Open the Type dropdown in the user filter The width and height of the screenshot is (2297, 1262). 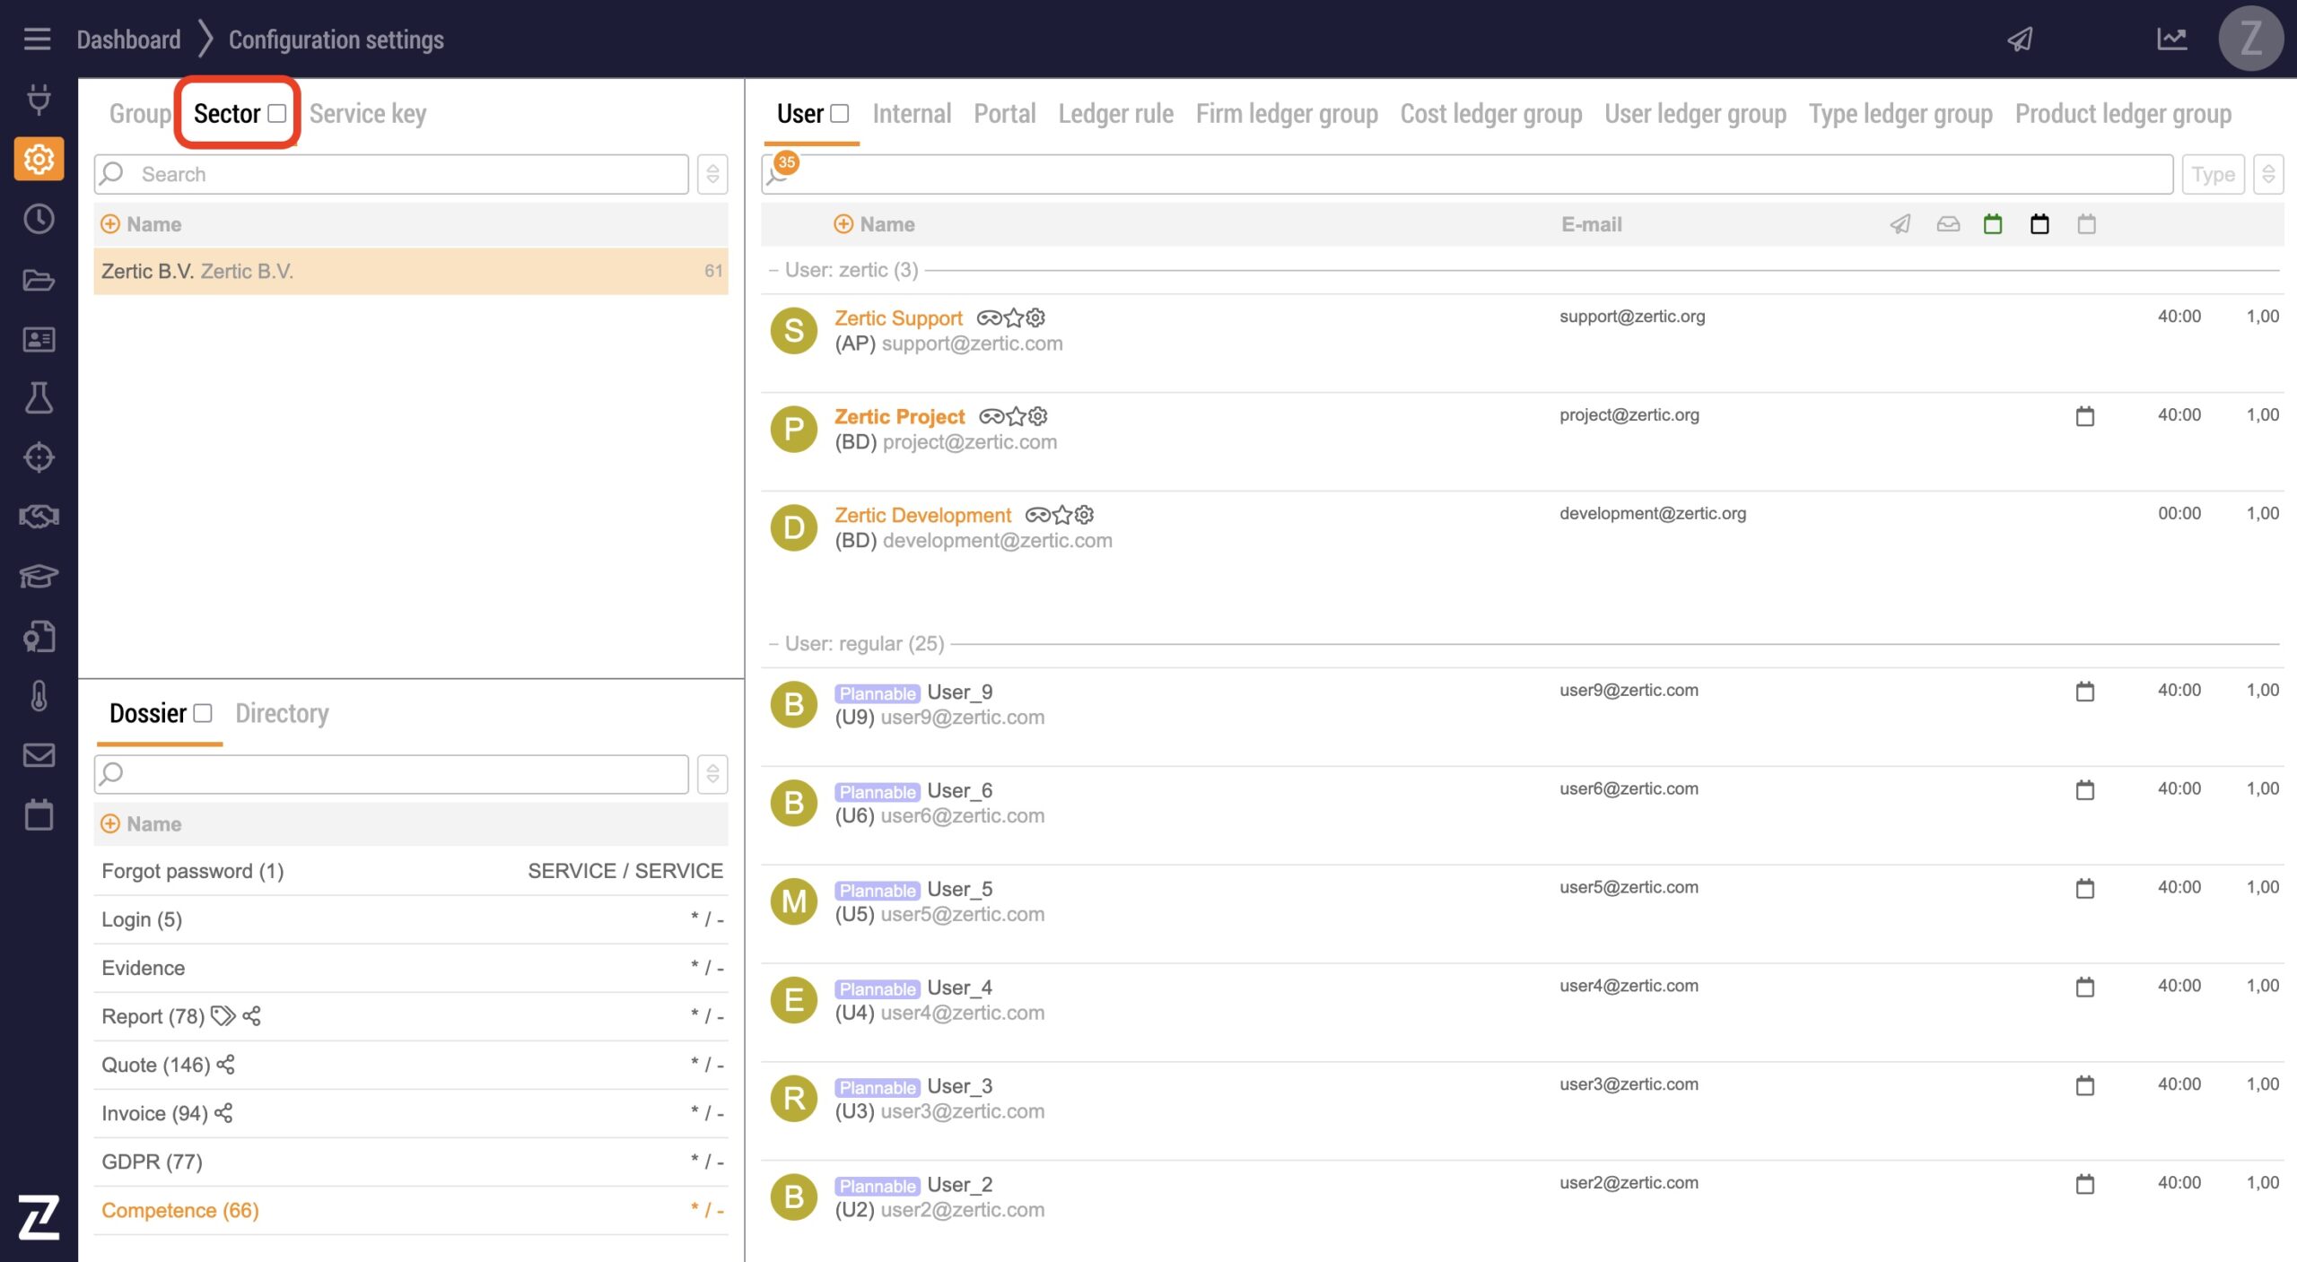coord(2213,174)
